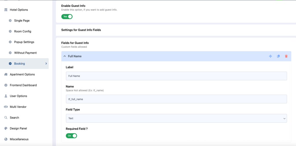Click the Design Panel palette icon

coord(6,128)
